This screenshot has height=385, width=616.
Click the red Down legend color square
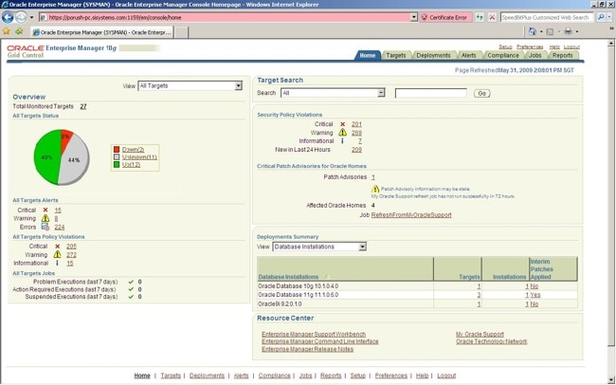pyautogui.click(x=117, y=150)
